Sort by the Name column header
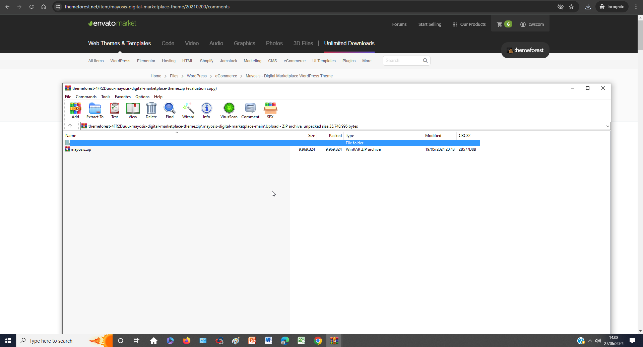This screenshot has width=643, height=347. (177, 136)
